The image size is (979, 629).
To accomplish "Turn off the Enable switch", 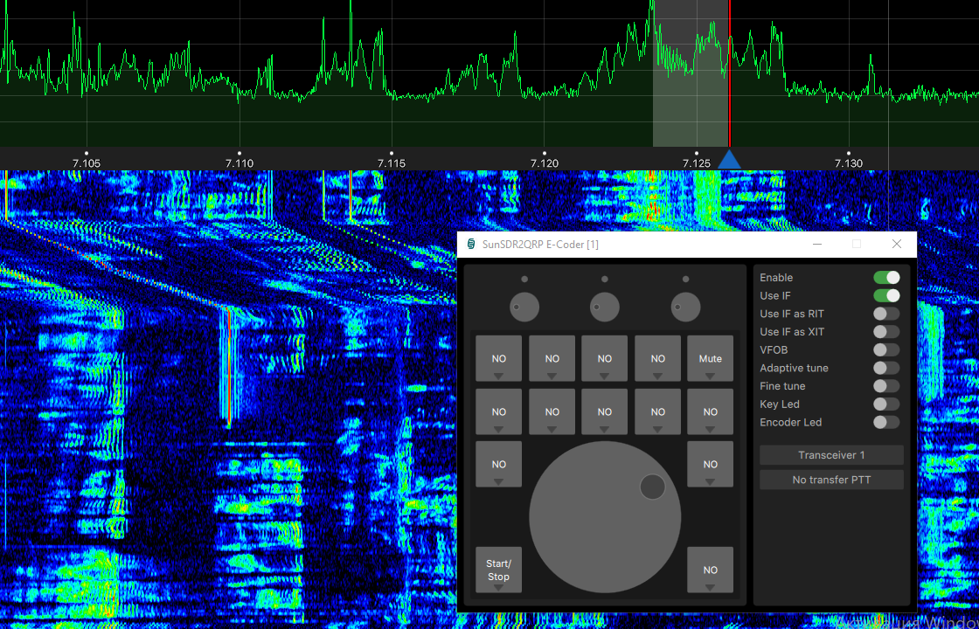I will click(x=886, y=277).
